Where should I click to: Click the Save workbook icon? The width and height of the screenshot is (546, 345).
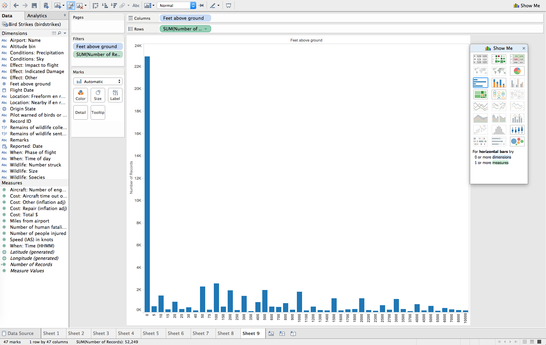click(34, 6)
